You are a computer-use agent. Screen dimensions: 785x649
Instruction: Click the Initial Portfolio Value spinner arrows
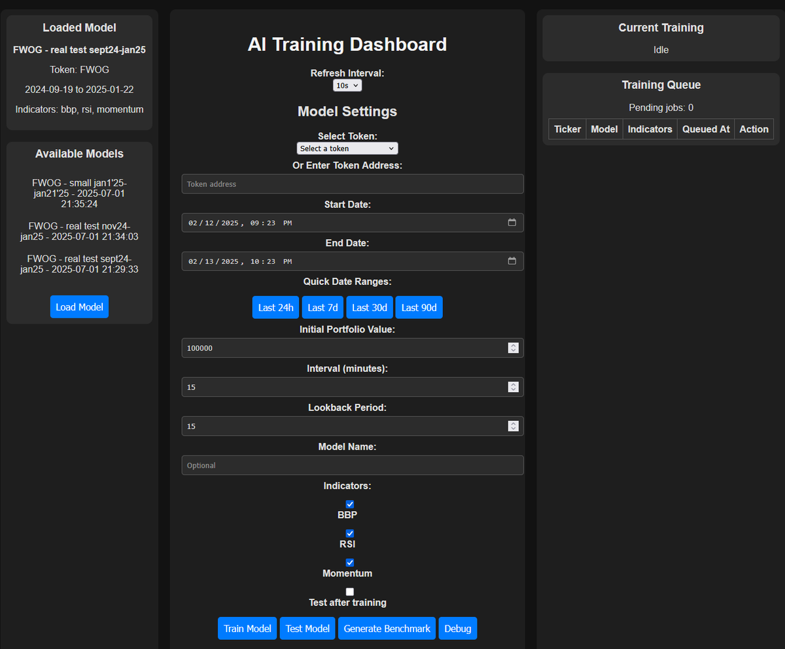pos(514,348)
